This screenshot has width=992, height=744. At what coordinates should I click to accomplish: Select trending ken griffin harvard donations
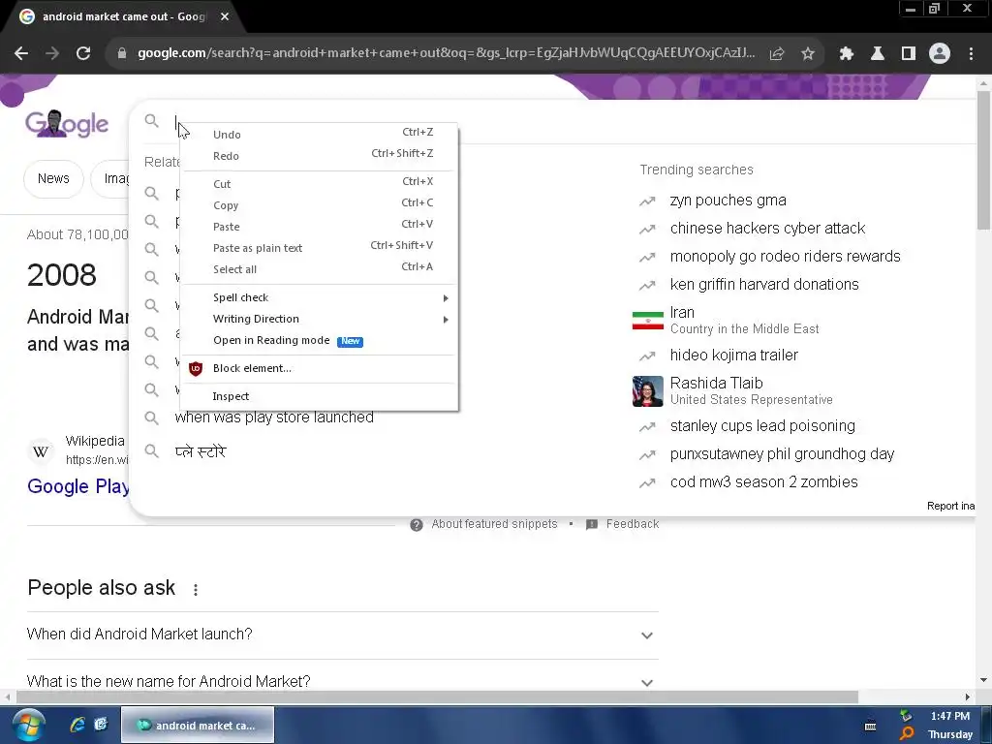764,285
